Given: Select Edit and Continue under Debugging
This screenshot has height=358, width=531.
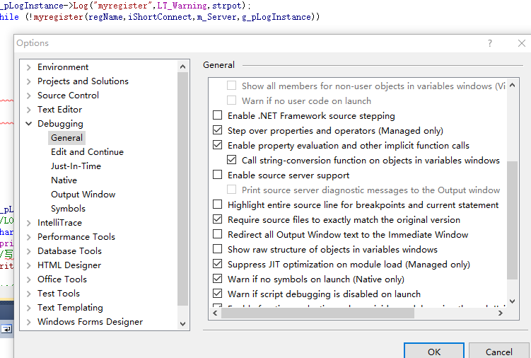Looking at the screenshot, I should pyautogui.click(x=87, y=152).
